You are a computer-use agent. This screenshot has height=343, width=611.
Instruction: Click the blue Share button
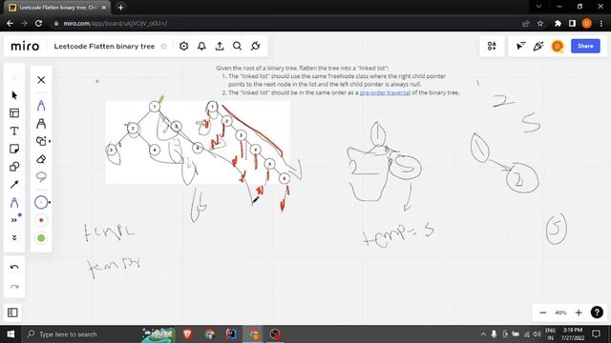tap(585, 46)
